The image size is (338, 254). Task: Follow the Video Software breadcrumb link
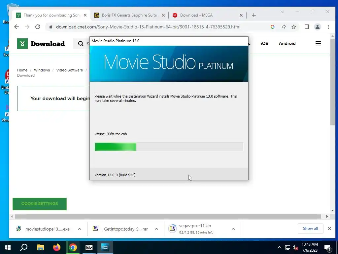pyautogui.click(x=69, y=70)
